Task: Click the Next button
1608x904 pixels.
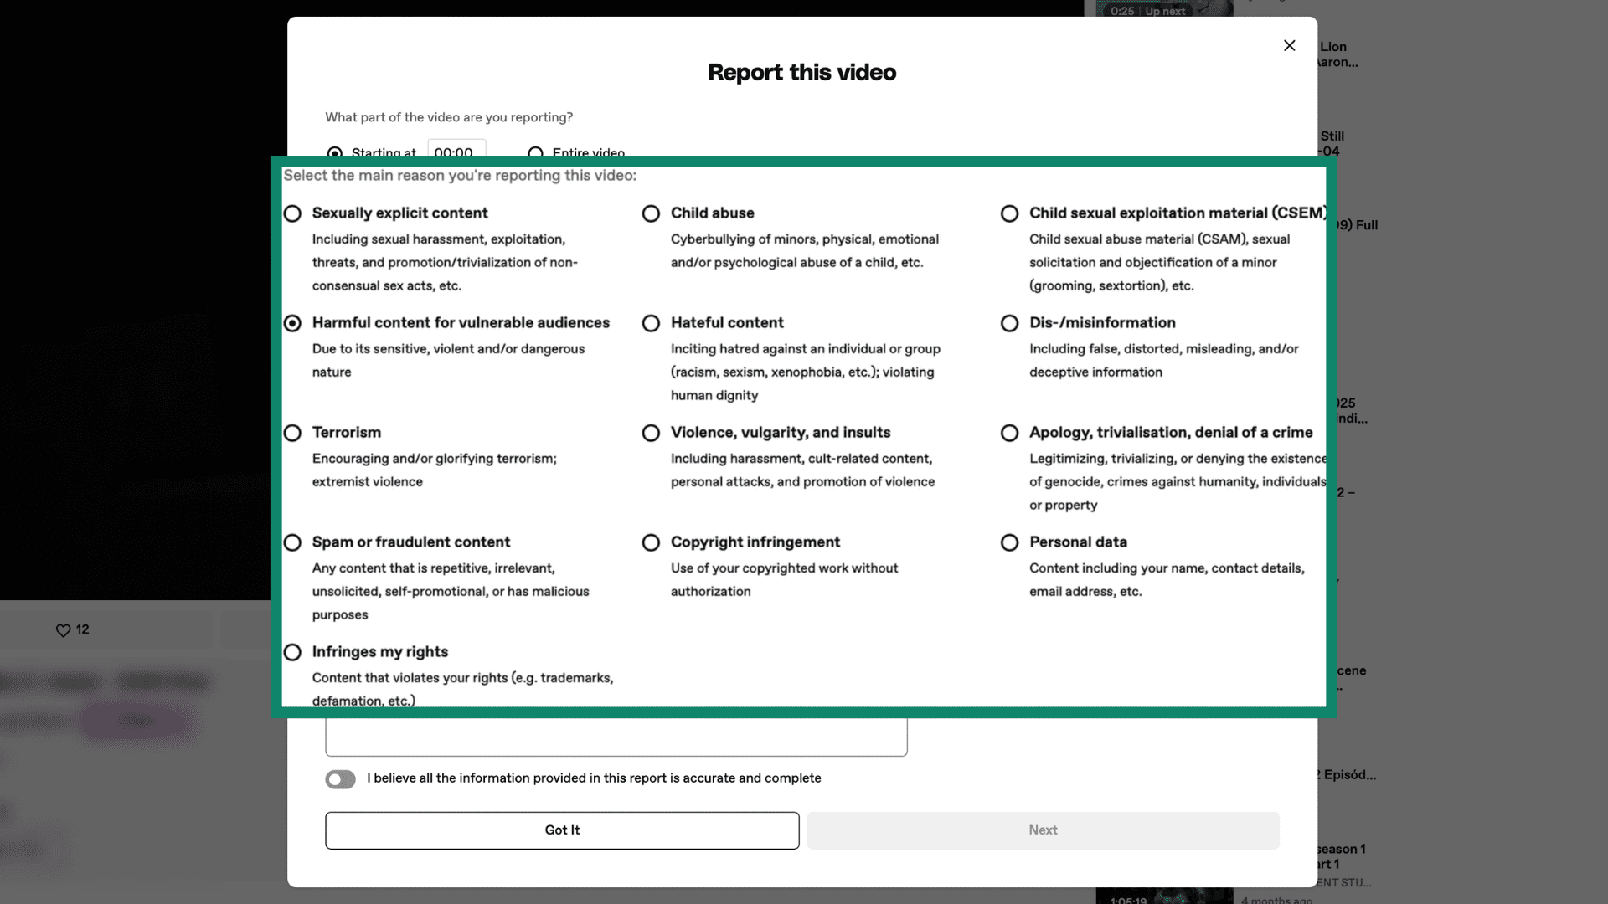Action: coord(1043,830)
